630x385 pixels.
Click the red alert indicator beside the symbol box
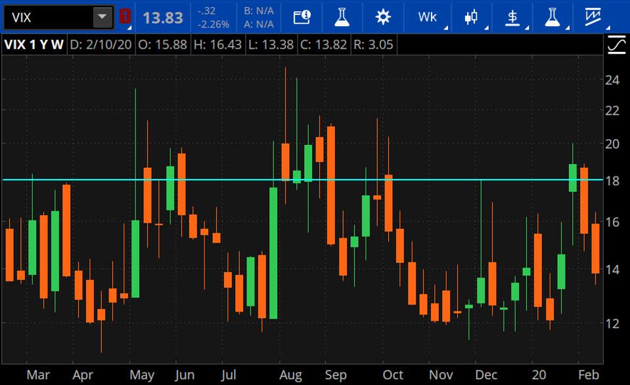125,17
